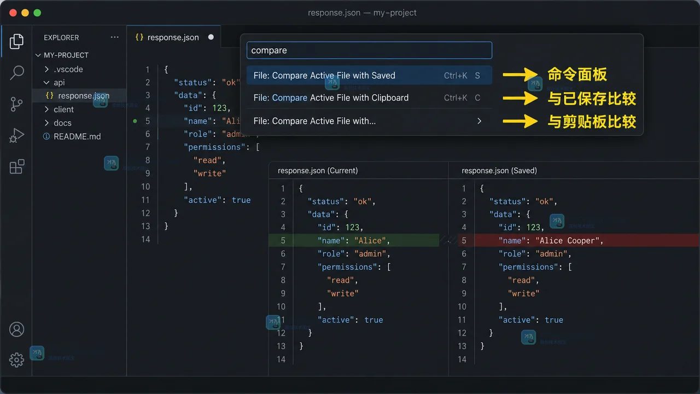700x394 pixels.
Task: Click "read" entry in Current pane
Action: 342,280
